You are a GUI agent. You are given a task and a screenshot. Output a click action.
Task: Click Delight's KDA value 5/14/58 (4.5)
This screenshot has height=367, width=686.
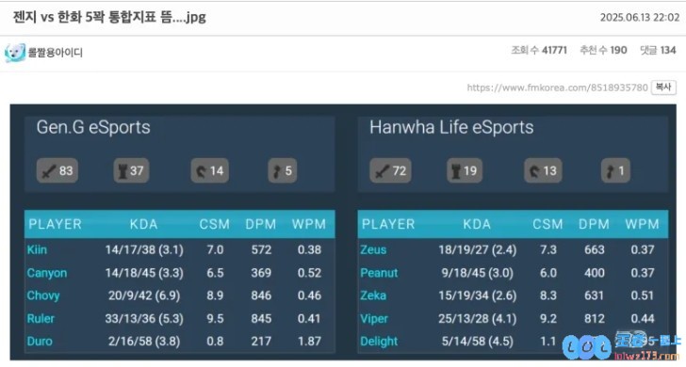pyautogui.click(x=478, y=342)
